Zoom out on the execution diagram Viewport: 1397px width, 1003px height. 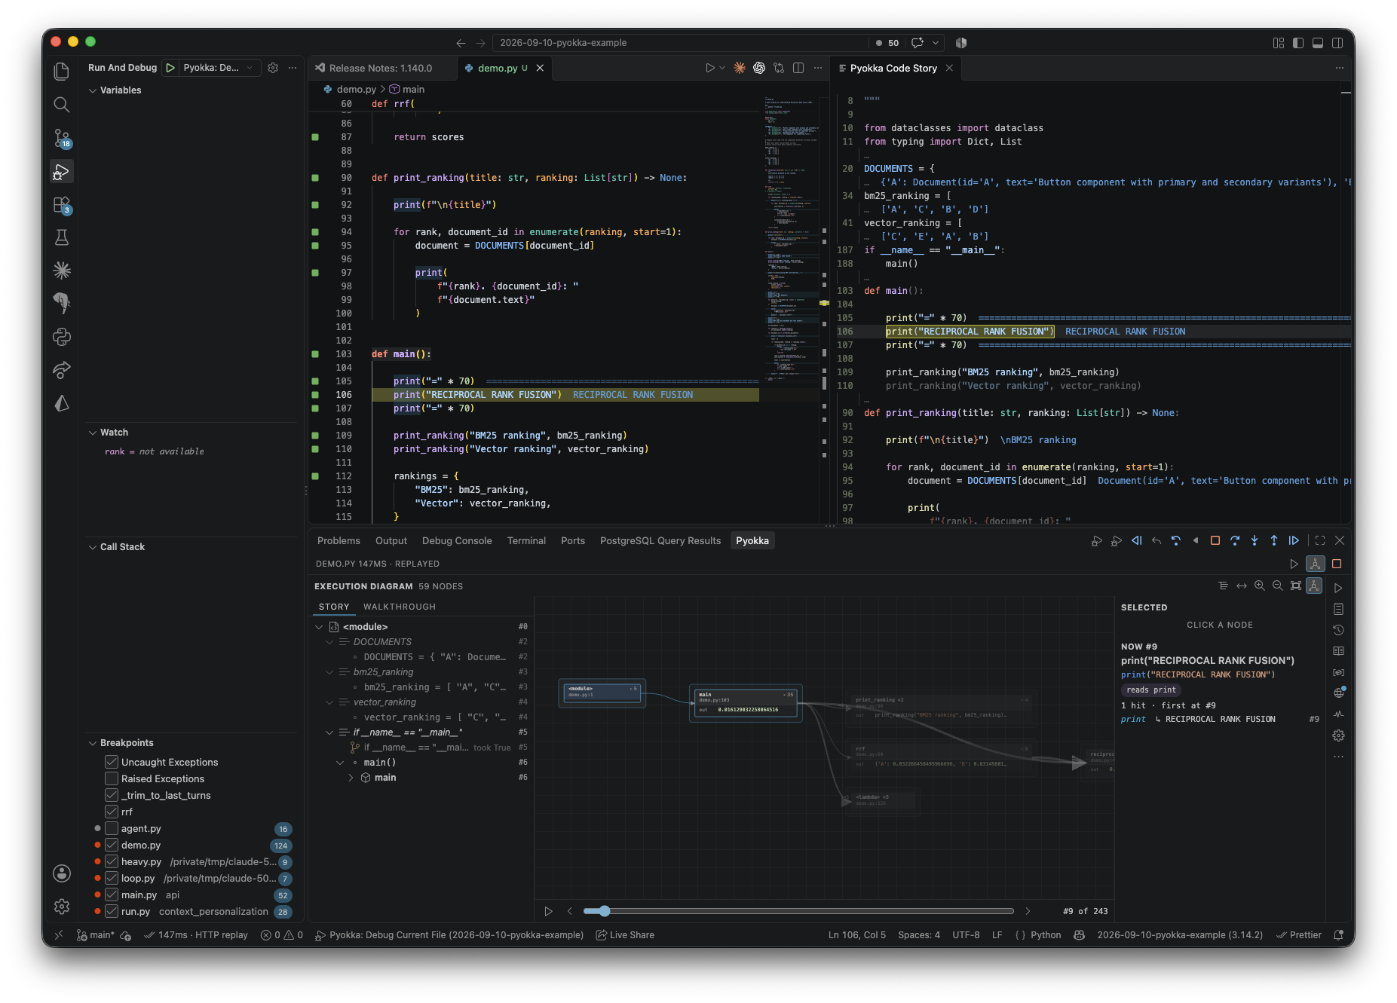tap(1277, 586)
